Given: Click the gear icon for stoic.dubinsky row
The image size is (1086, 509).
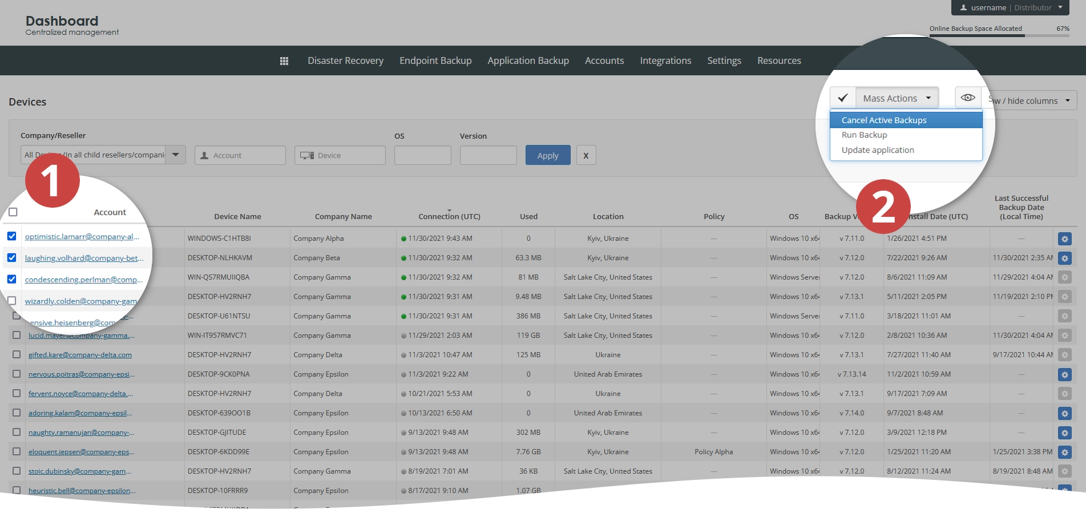Looking at the screenshot, I should (1064, 472).
